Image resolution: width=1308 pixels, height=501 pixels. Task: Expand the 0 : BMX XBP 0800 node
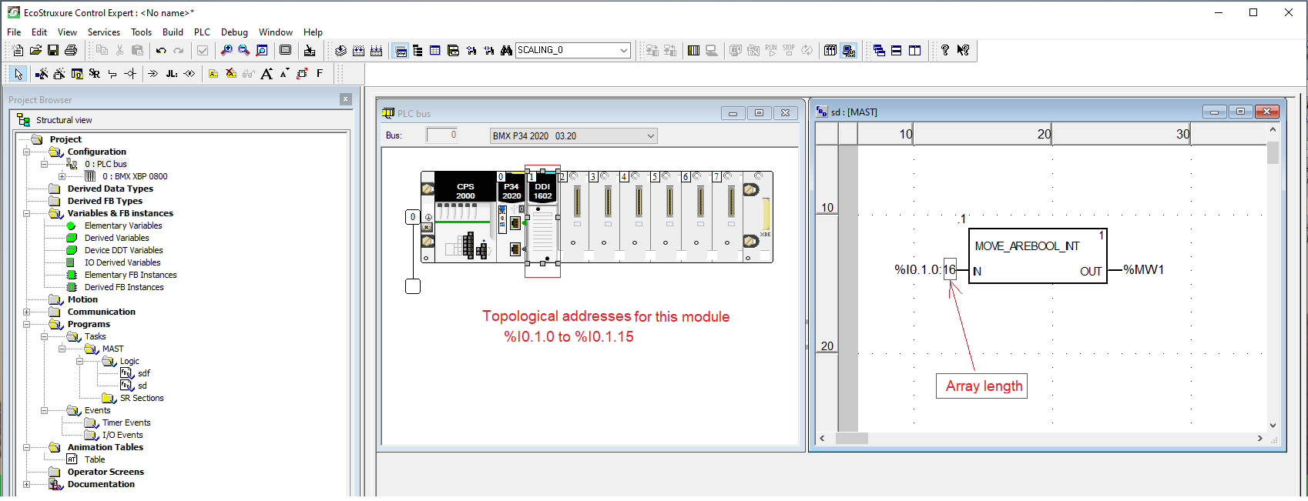62,176
